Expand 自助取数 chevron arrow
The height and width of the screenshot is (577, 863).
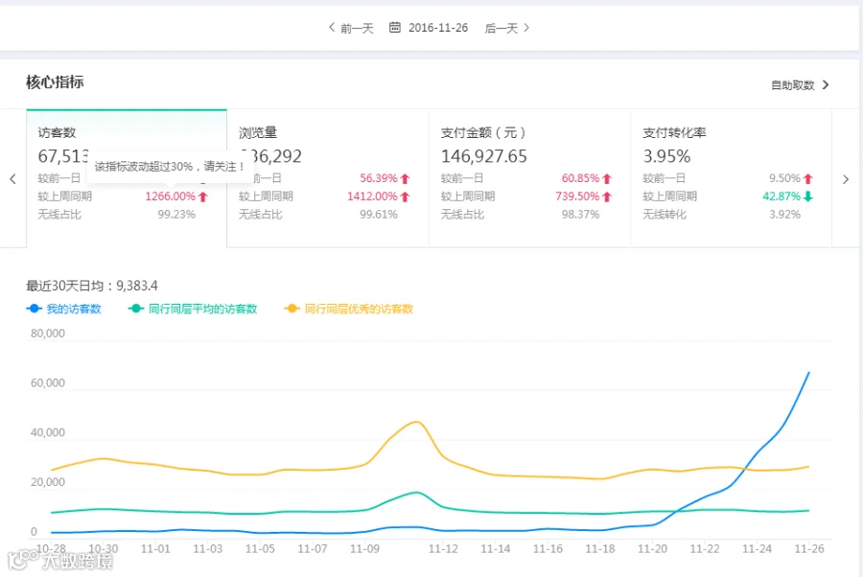[x=826, y=84]
